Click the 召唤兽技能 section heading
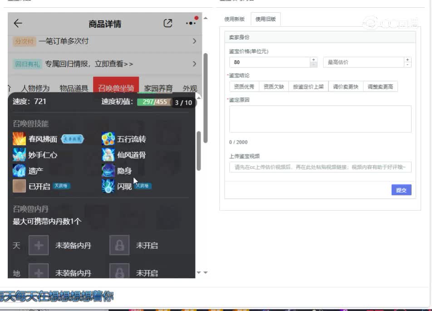 click(30, 124)
